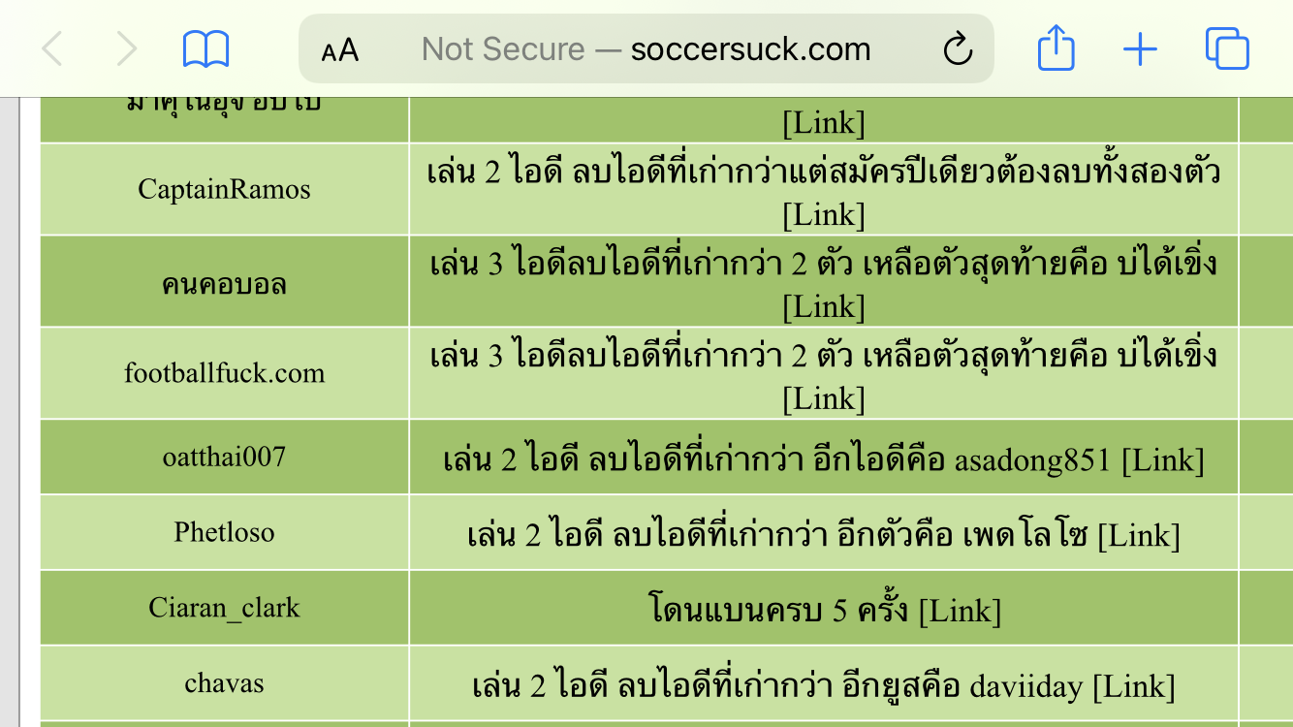
Task: Open the [Link] after asadong851
Action: 1162,459
